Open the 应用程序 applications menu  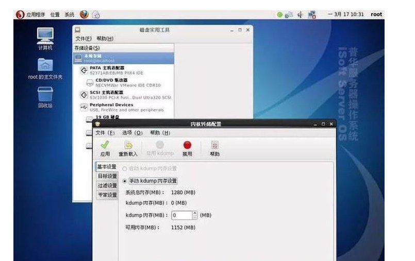36,14
